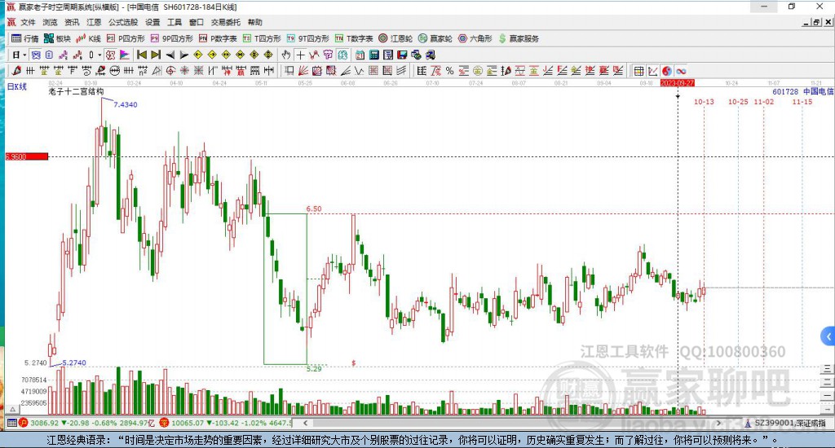Click the last yellow diamond arrow icon
The height and width of the screenshot is (448, 835).
click(x=267, y=55)
